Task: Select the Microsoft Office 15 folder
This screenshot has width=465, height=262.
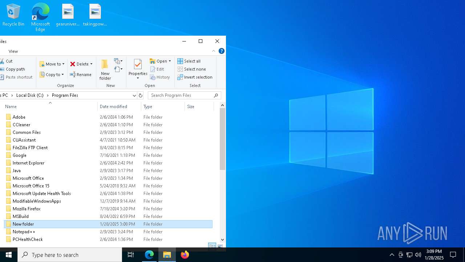Action: (x=108, y=186)
